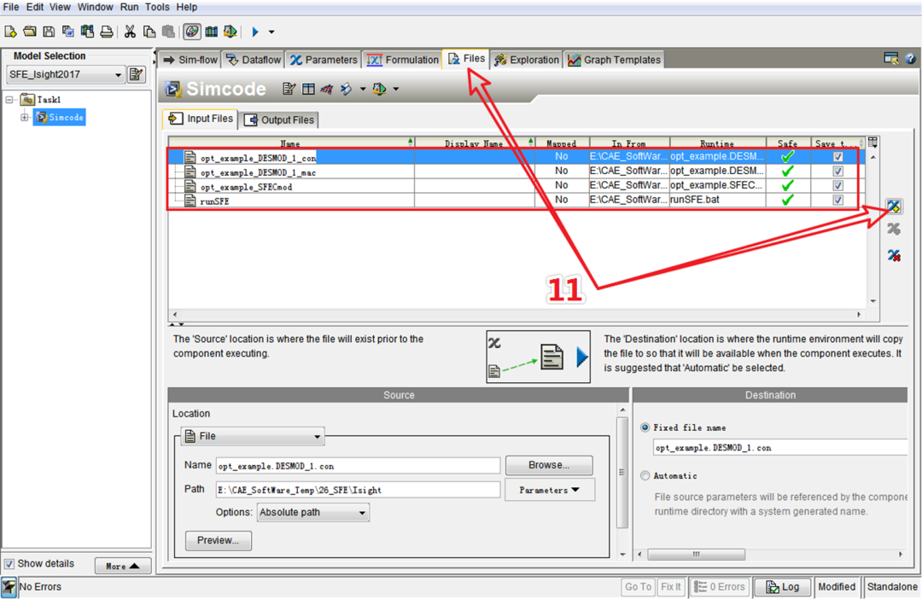Click the table grid icon in Simcode header

pyautogui.click(x=308, y=89)
